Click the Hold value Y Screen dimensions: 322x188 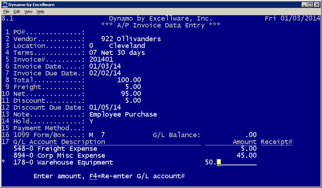(x=91, y=121)
